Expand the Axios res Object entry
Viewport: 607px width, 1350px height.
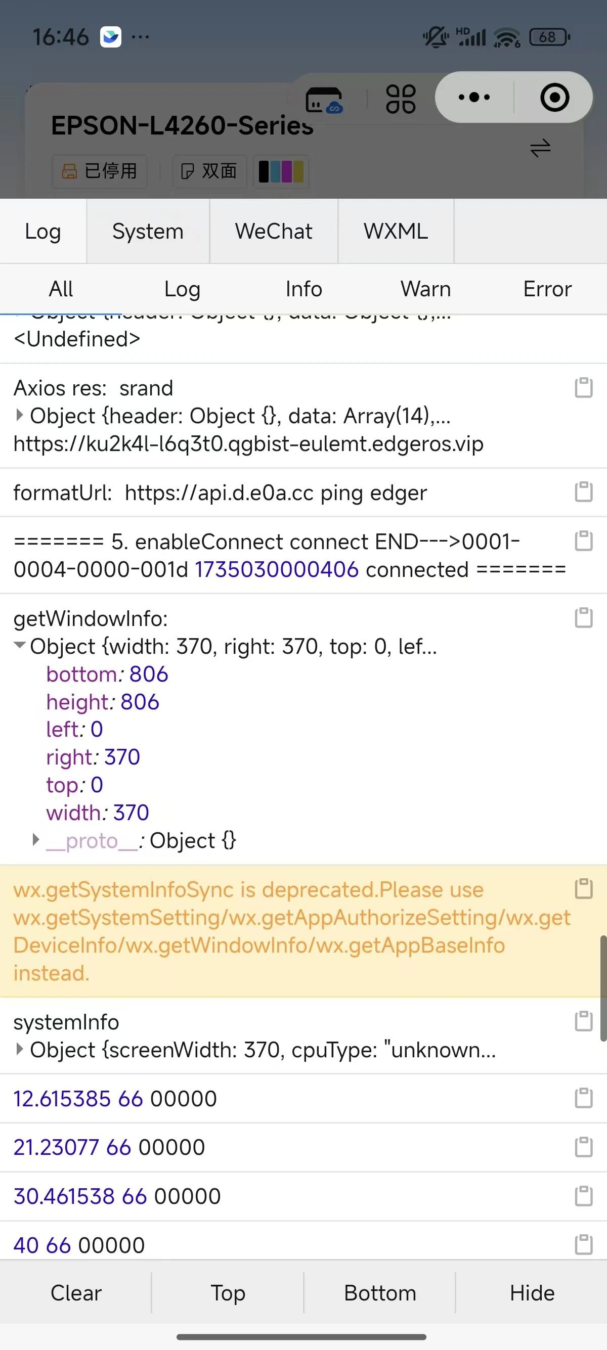point(19,415)
